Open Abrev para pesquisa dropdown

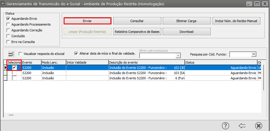(178, 56)
